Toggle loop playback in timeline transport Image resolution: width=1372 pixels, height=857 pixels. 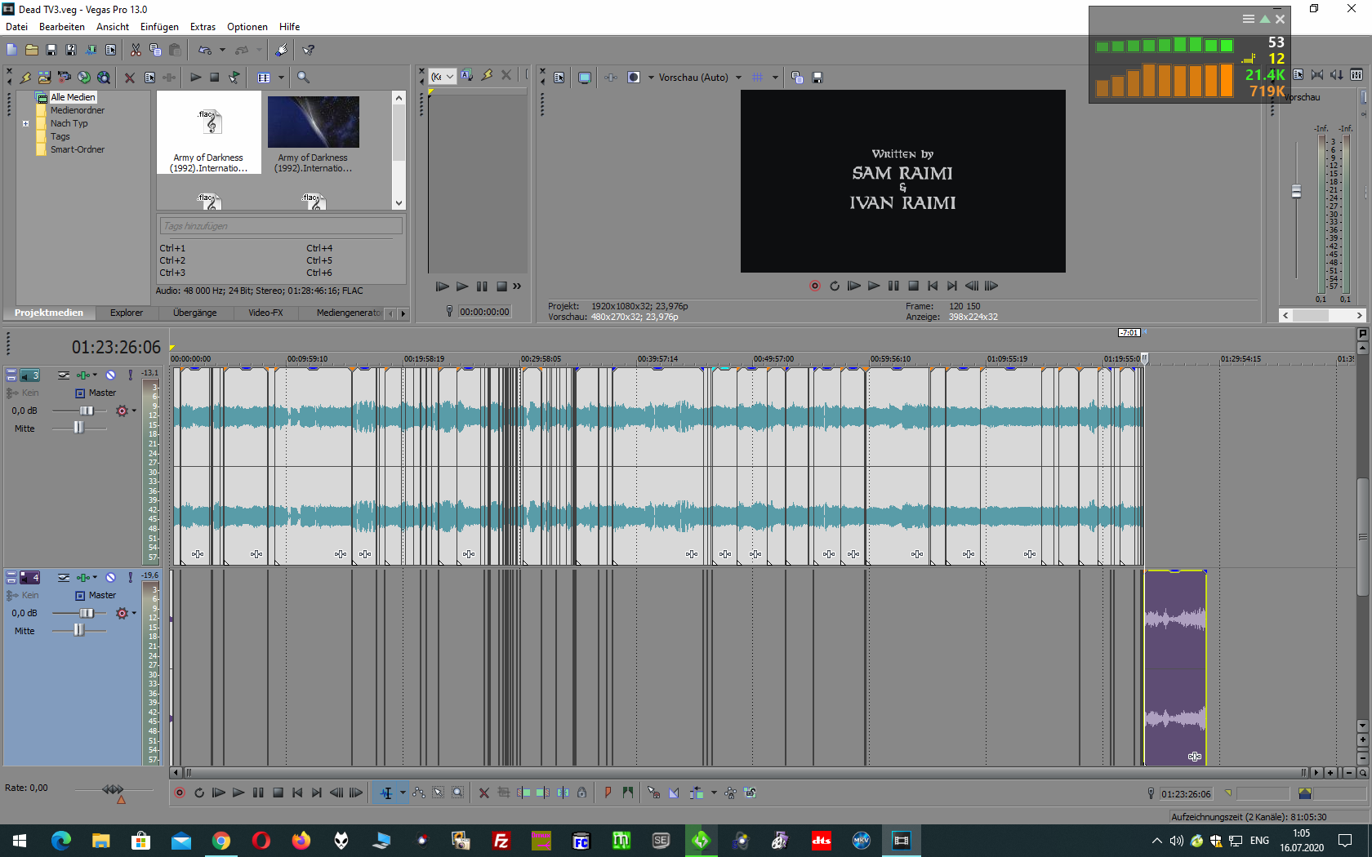pos(199,793)
